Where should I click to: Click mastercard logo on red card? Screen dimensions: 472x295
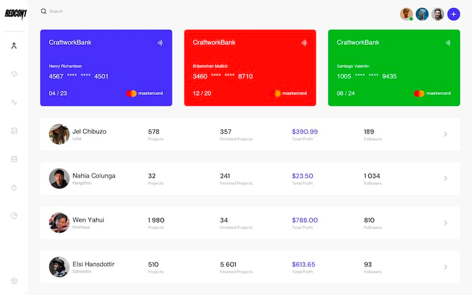[289, 93]
